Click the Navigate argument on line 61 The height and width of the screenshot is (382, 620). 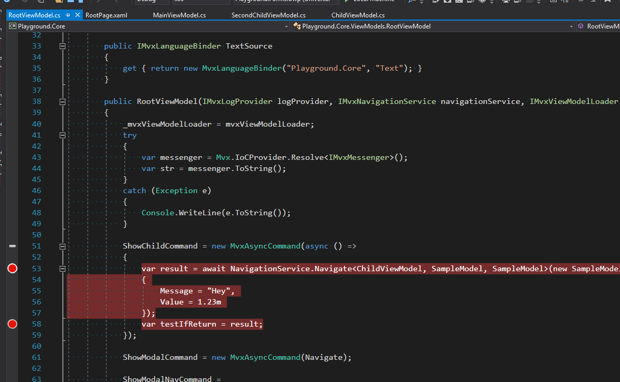[x=324, y=357]
